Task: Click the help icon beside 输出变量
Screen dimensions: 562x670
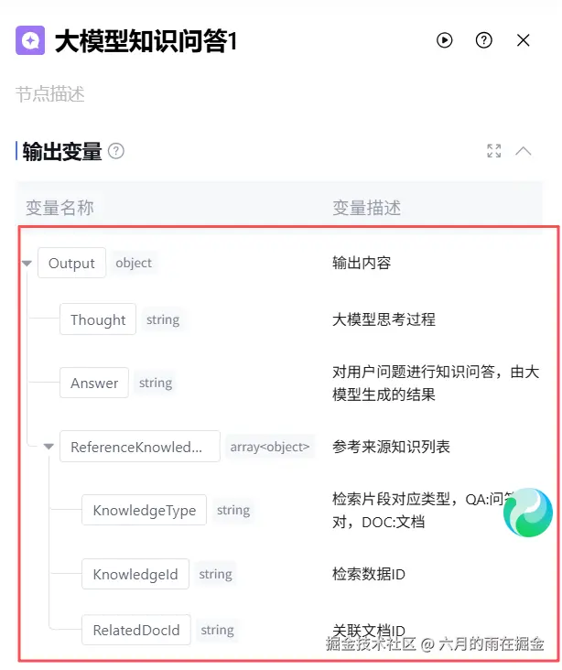Action: [x=116, y=151]
